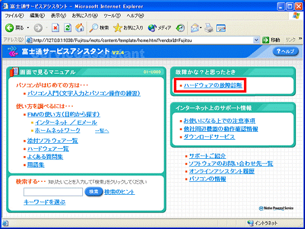Image resolution: width=305 pixels, height=229 pixels.
Task: Click the page icon in the status bar
Action: point(5,223)
